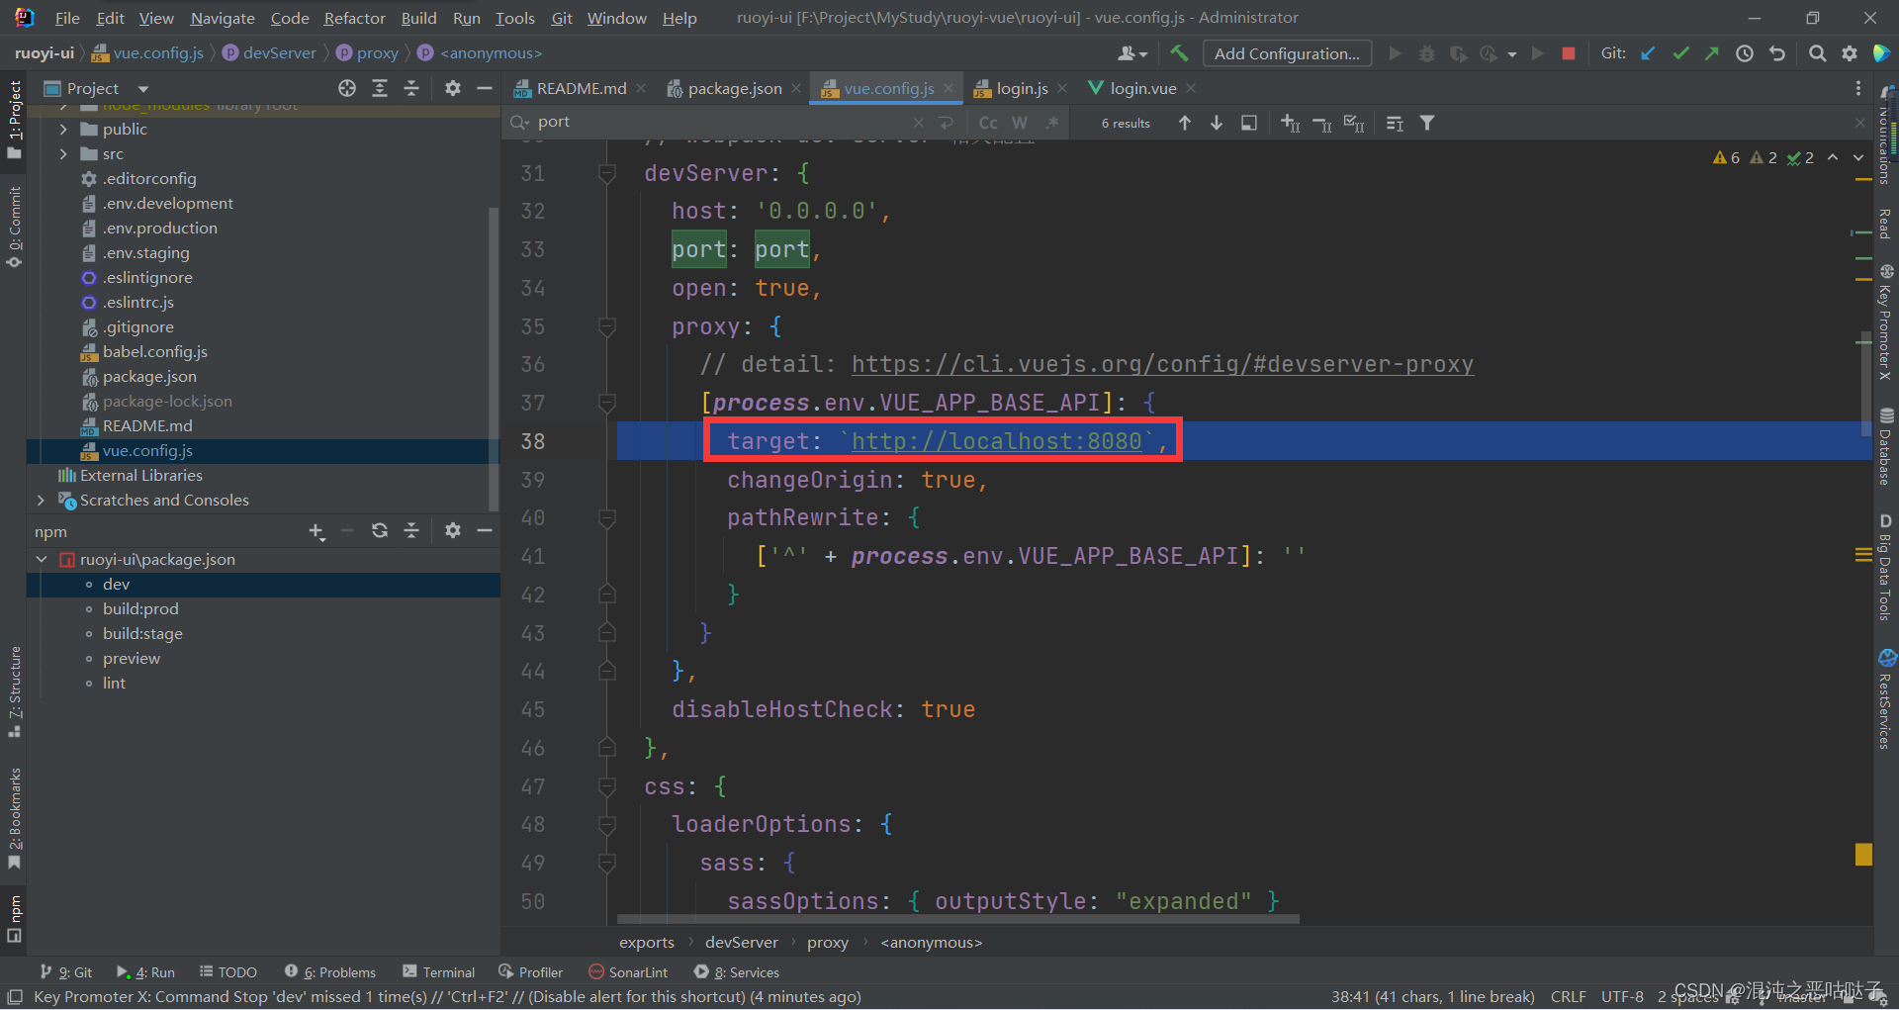Toggle Match Case Cc in find bar

pos(988,123)
